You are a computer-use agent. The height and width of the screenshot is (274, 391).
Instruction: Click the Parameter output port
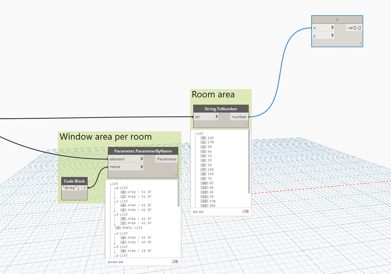[166, 159]
